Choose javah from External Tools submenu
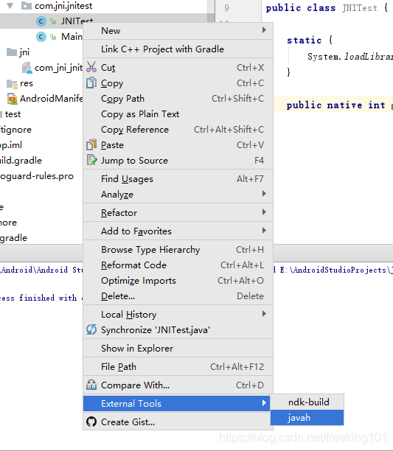 pos(307,418)
